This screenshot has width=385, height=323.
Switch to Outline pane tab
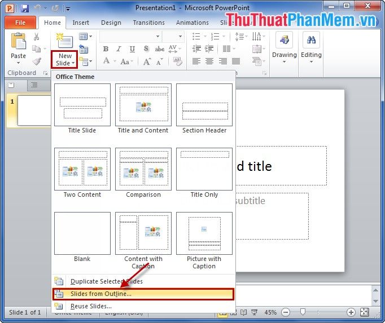(34, 85)
